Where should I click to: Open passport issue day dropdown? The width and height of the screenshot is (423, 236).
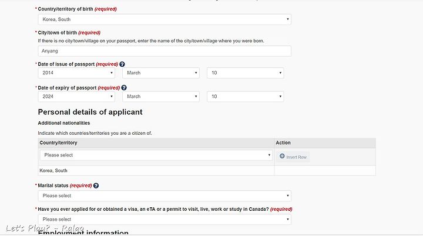245,73
